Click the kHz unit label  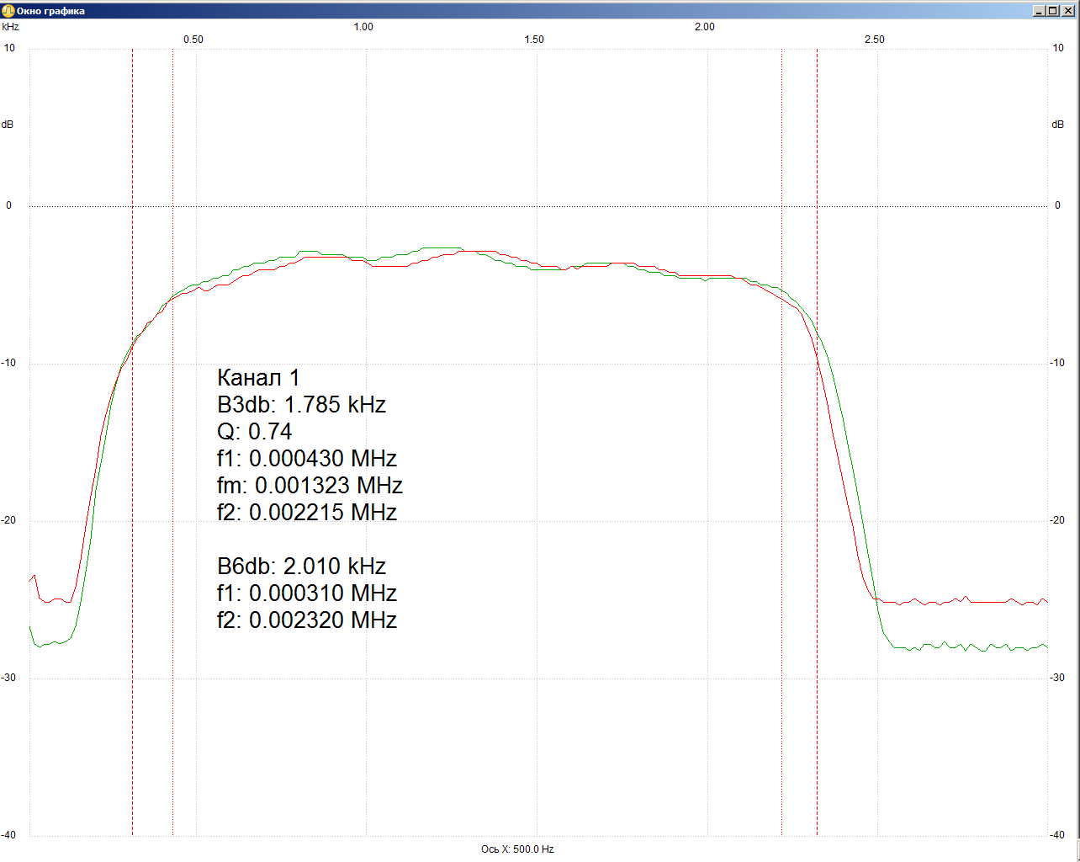[x=10, y=27]
